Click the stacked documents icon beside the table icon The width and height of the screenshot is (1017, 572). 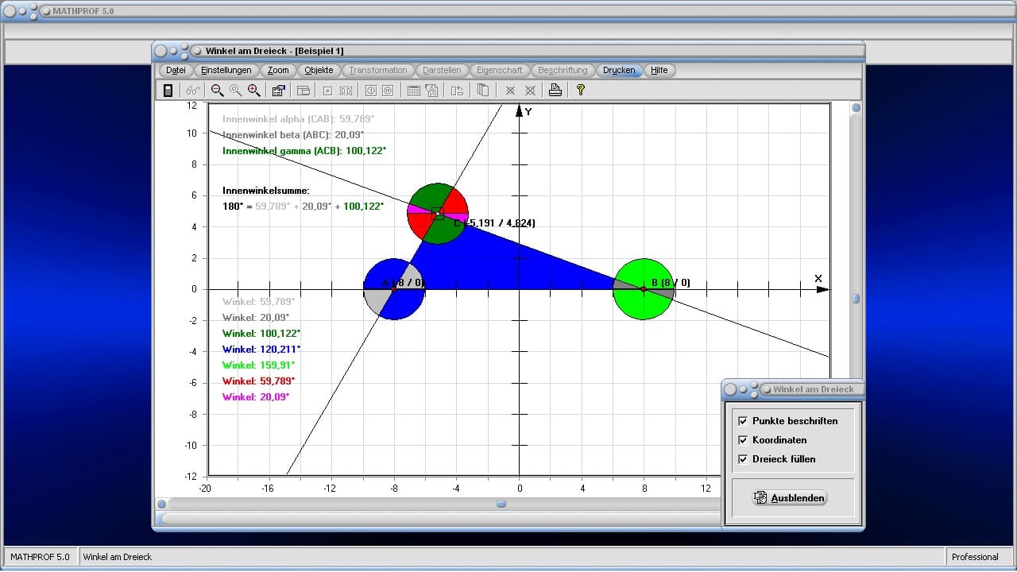coord(431,91)
